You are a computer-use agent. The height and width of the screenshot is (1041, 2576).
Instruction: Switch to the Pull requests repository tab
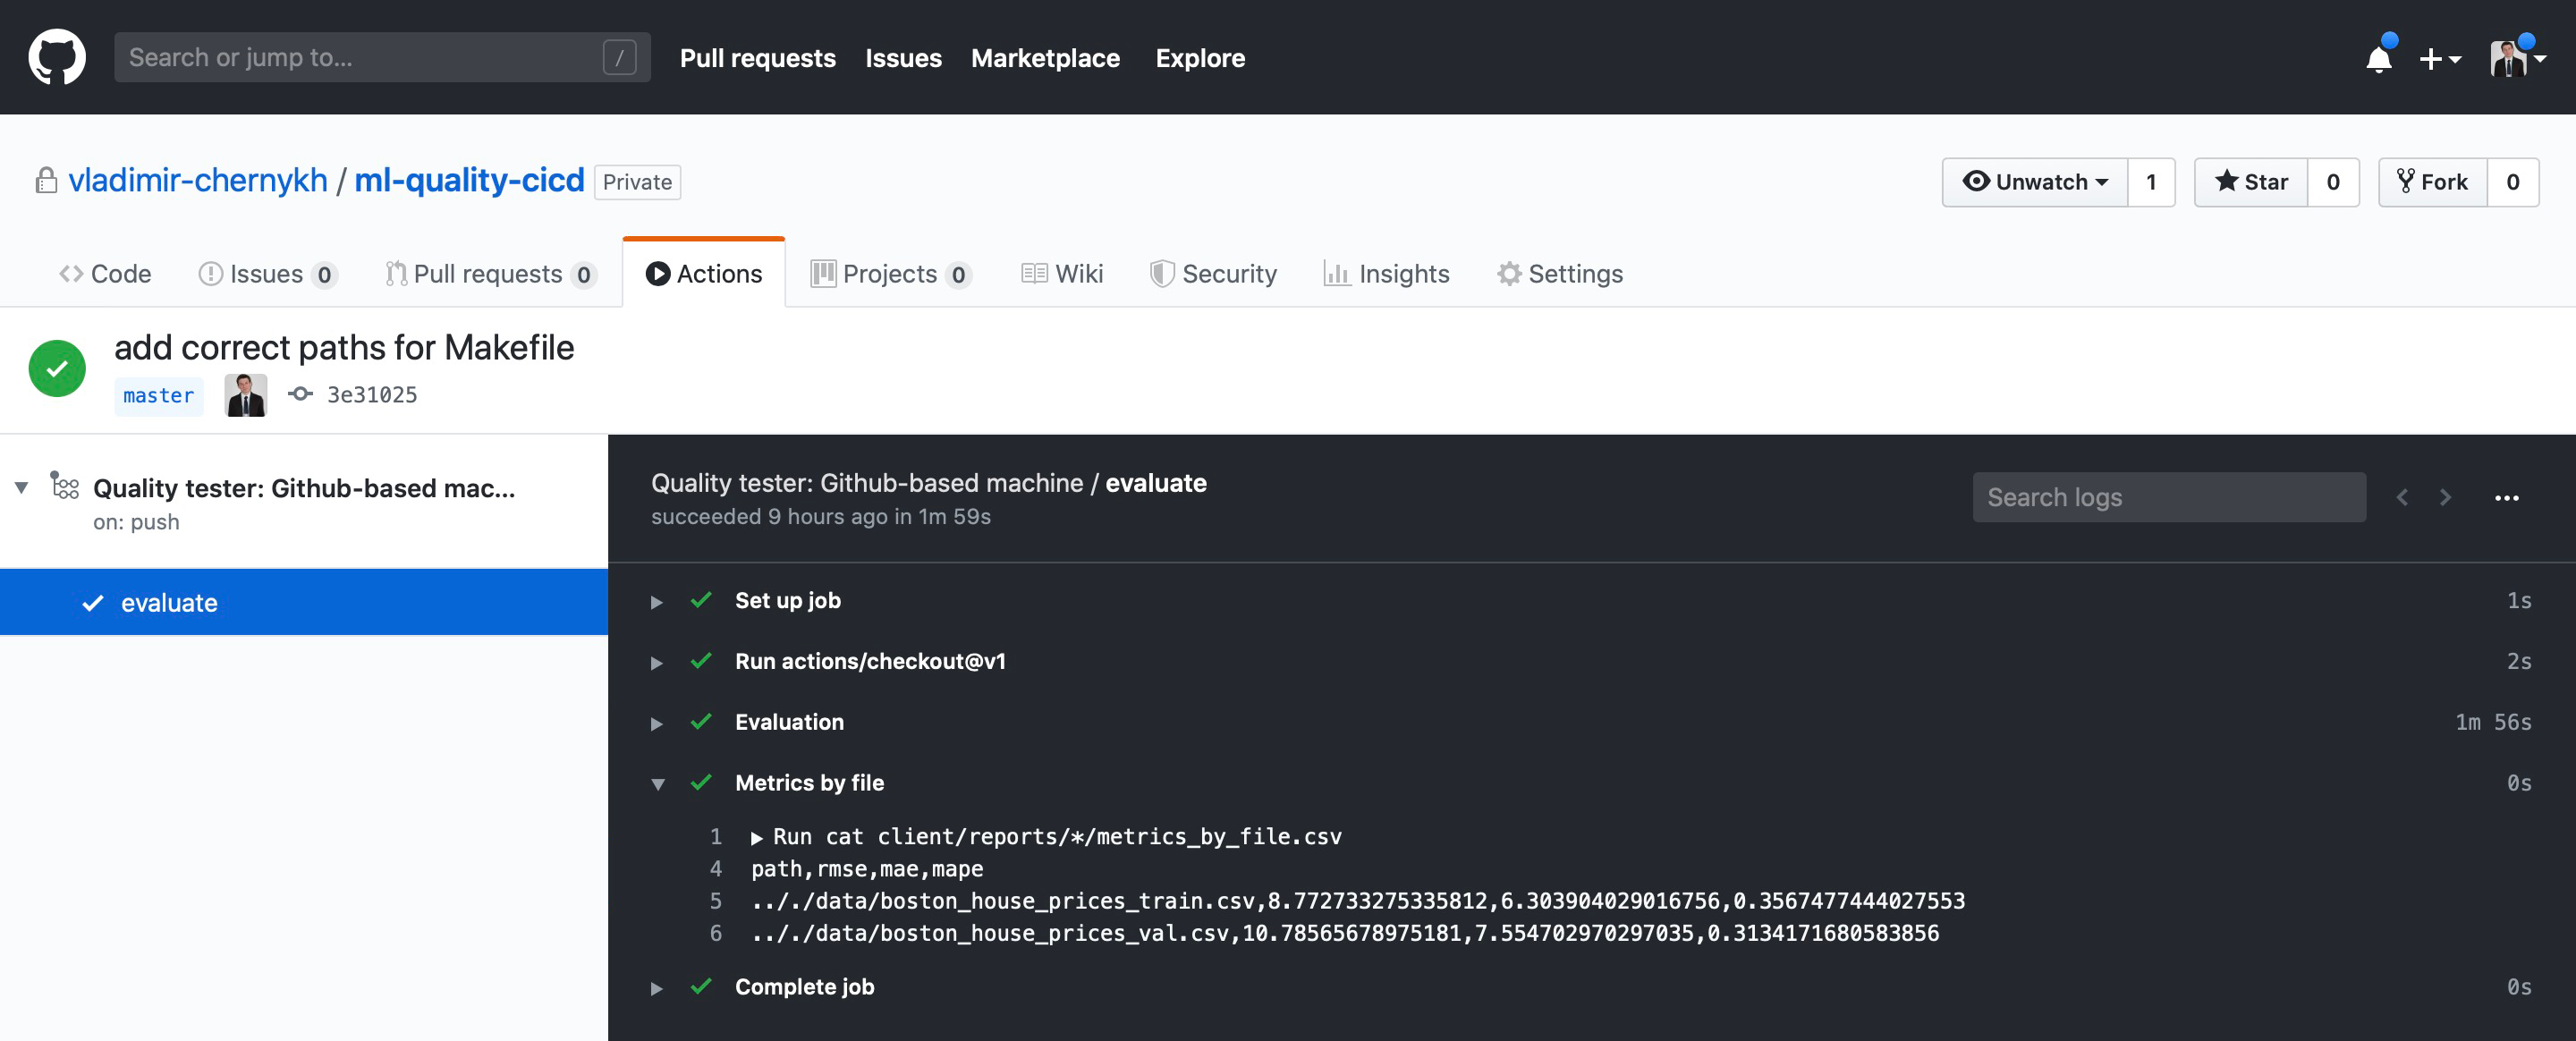click(490, 274)
